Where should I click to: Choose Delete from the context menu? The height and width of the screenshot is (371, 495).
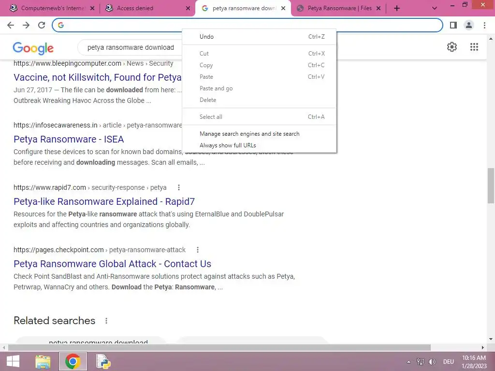(259, 100)
